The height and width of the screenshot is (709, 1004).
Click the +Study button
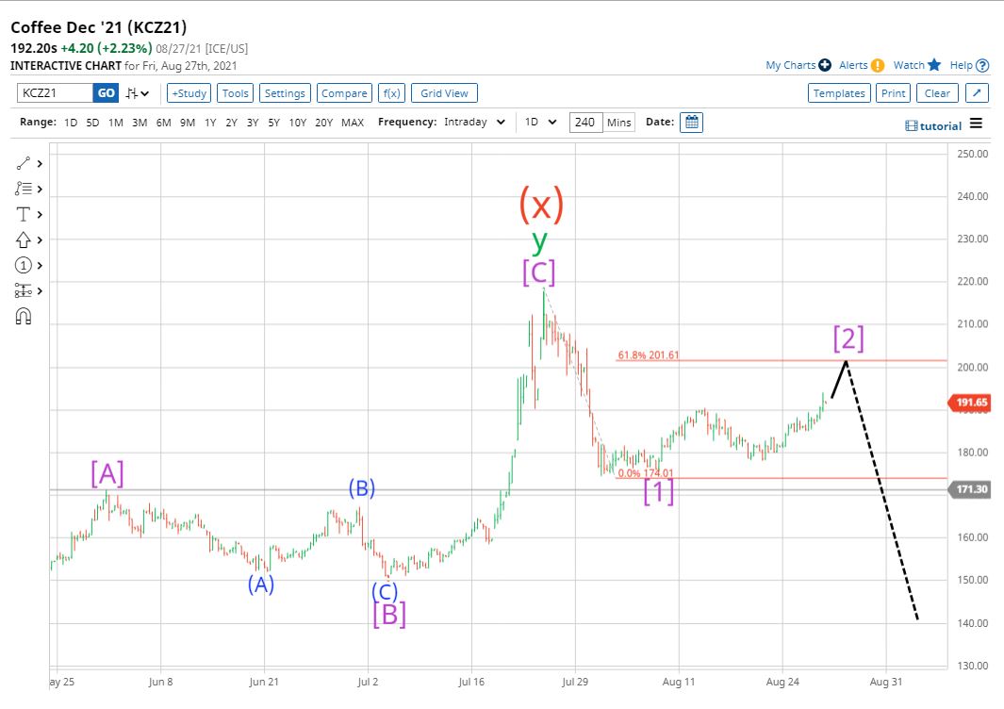click(x=189, y=93)
